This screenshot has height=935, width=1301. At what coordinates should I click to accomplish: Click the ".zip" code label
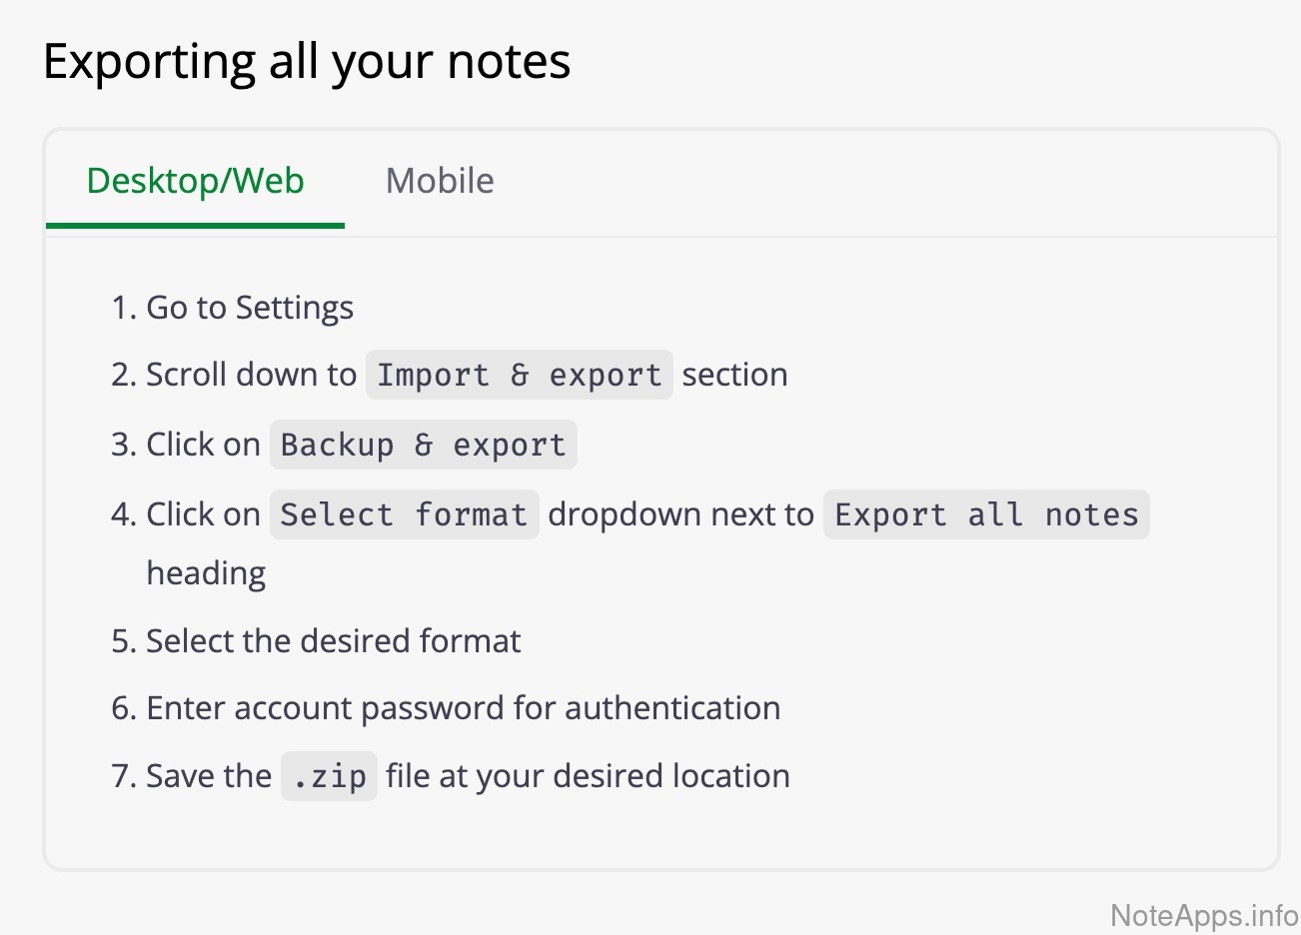(329, 777)
